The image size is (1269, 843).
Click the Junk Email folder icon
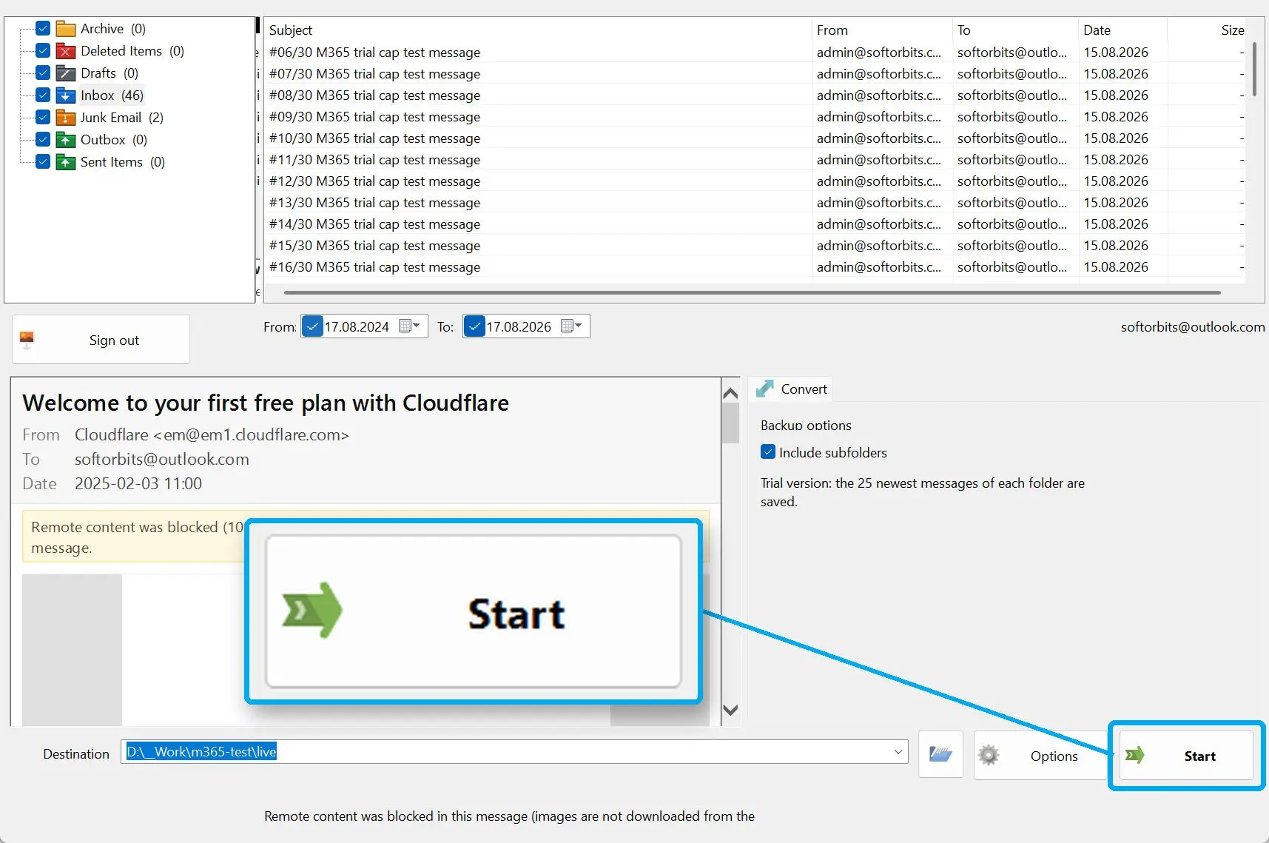coord(66,118)
